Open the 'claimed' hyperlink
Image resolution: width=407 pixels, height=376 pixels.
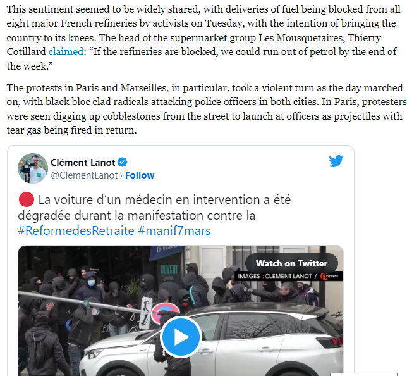66,52
